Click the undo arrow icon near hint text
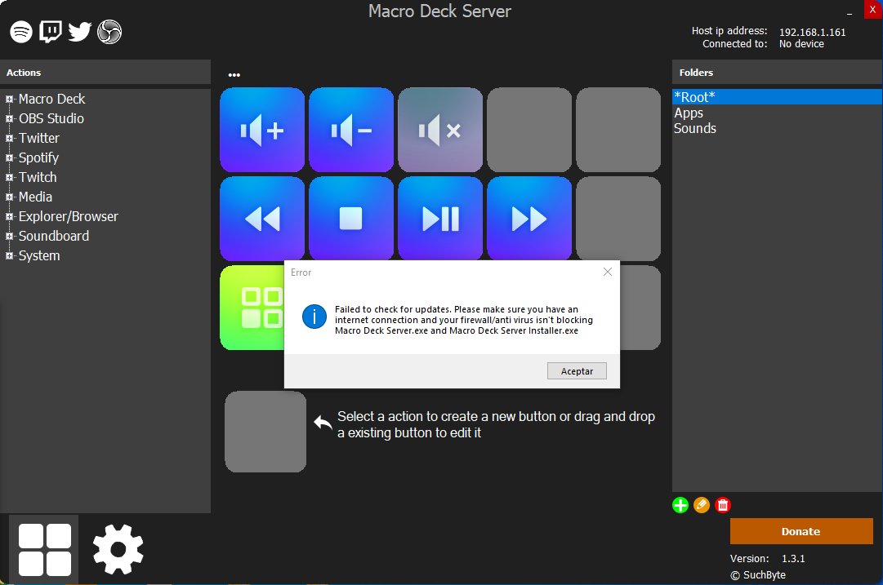The image size is (883, 585). 323,423
